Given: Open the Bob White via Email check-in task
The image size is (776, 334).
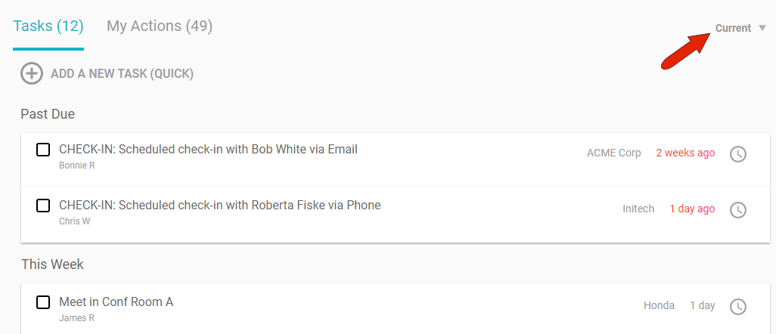Looking at the screenshot, I should pyautogui.click(x=208, y=150).
